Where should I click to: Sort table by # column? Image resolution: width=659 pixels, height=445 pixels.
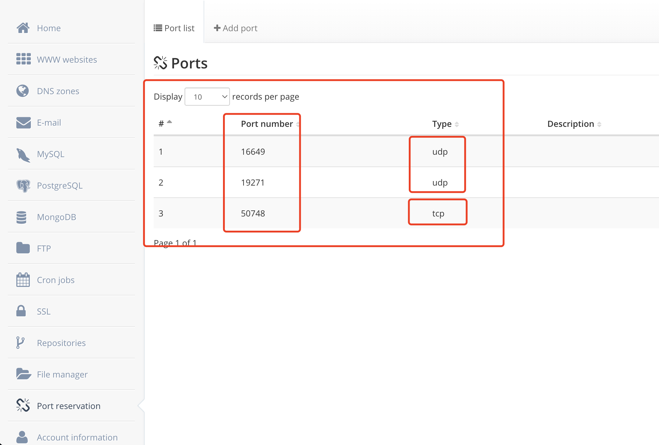[165, 124]
